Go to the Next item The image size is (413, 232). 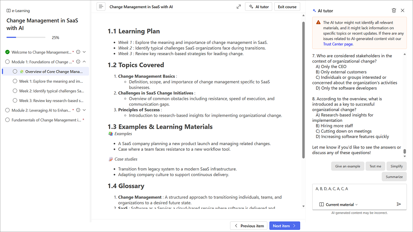284,226
